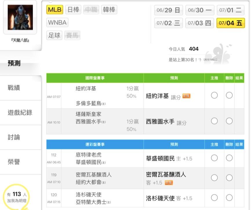Image resolution: width=252 pixels, height=210 pixels.
Task: Toggle 刪除 radio for 密爾瓦基釀酒人 prediction
Action: click(x=229, y=178)
